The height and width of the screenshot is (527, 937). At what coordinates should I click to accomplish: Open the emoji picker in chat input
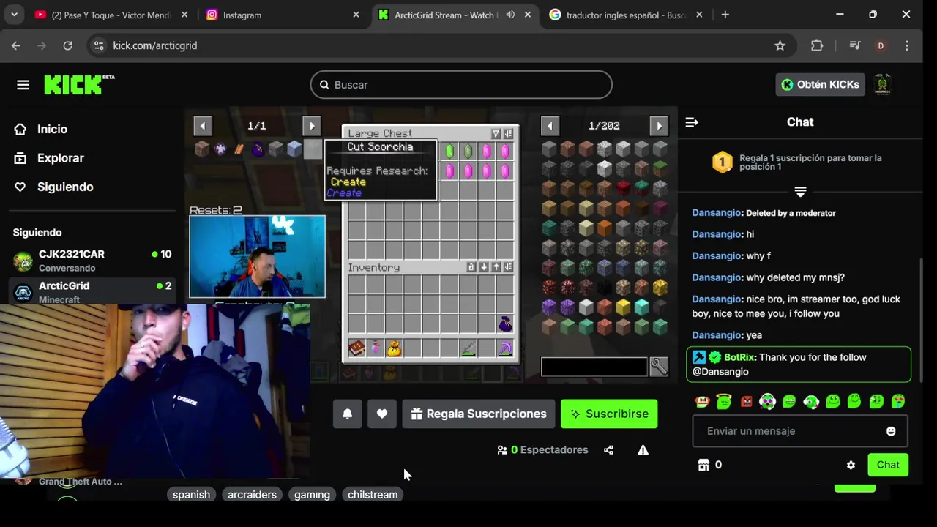891,431
